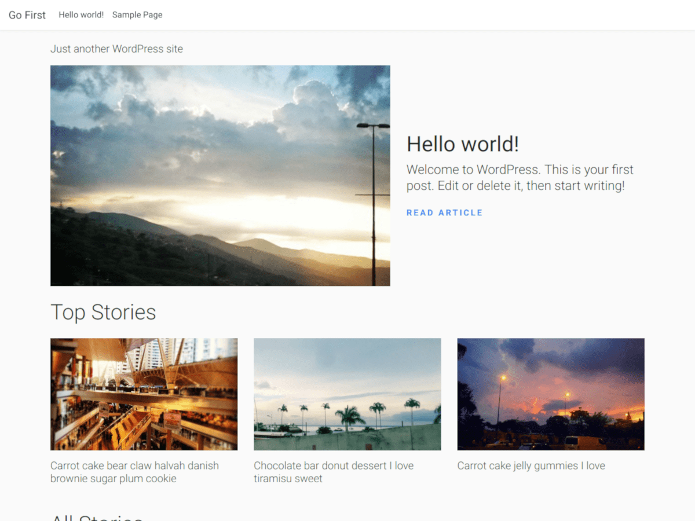Click the partially visible All Stories heading
695x521 pixels.
point(97,517)
